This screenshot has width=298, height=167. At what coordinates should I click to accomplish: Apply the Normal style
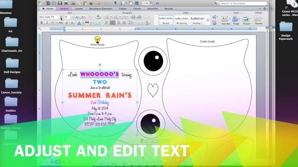tap(166, 20)
